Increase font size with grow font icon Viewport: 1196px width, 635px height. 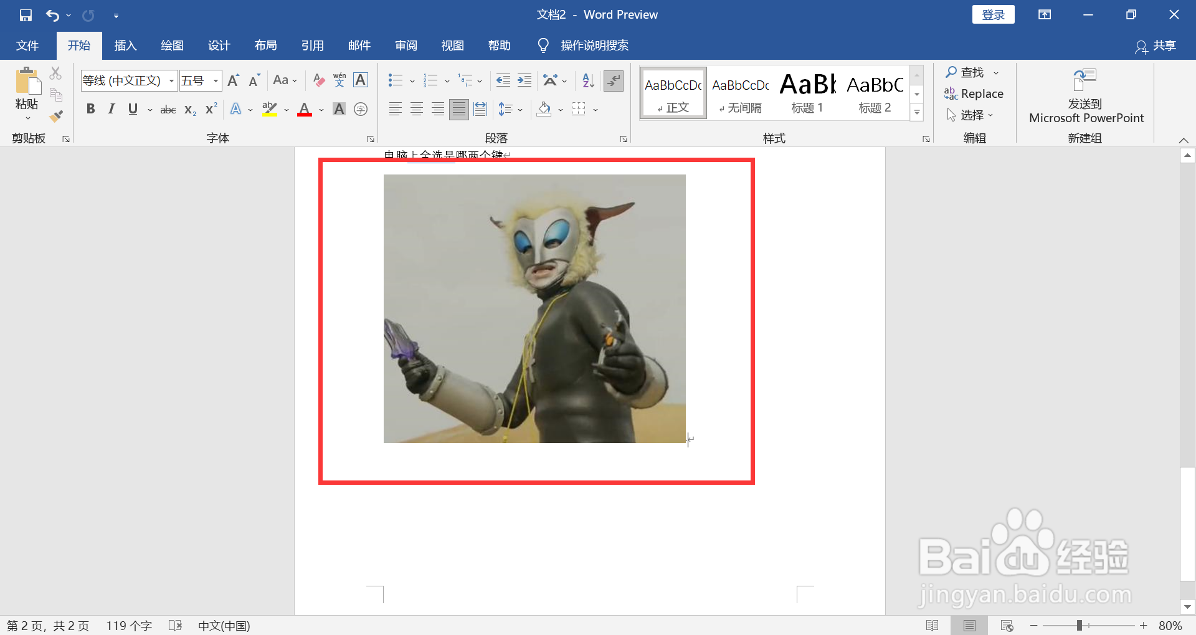coord(233,80)
